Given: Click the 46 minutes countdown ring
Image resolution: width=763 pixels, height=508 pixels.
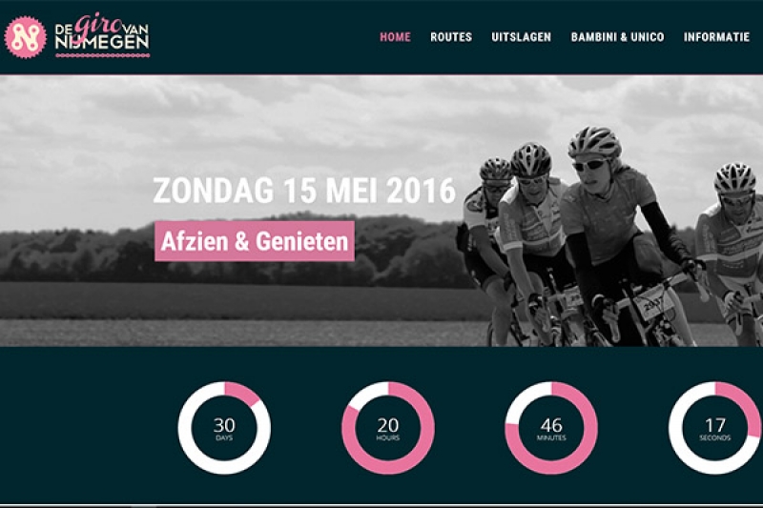Looking at the screenshot, I should pos(551,428).
